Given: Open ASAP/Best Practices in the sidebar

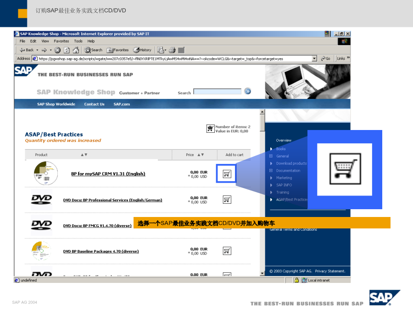Looking at the screenshot, I should (291, 200).
